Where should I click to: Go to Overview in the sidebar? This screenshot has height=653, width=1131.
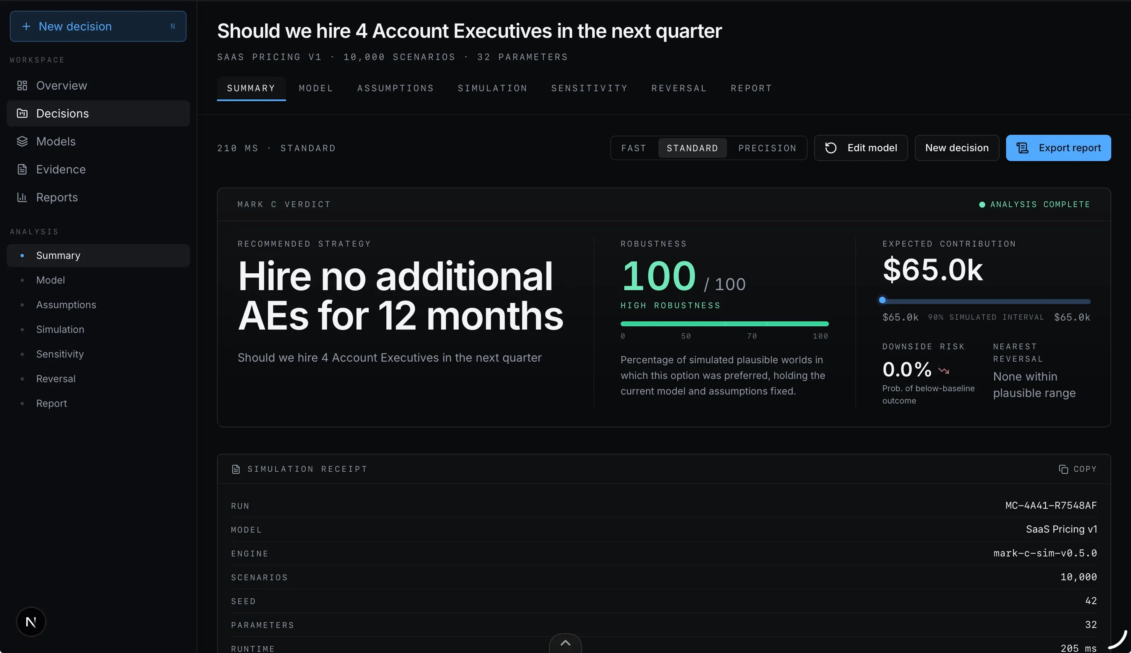point(98,85)
